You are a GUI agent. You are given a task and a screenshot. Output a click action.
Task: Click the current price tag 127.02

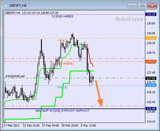151,78
